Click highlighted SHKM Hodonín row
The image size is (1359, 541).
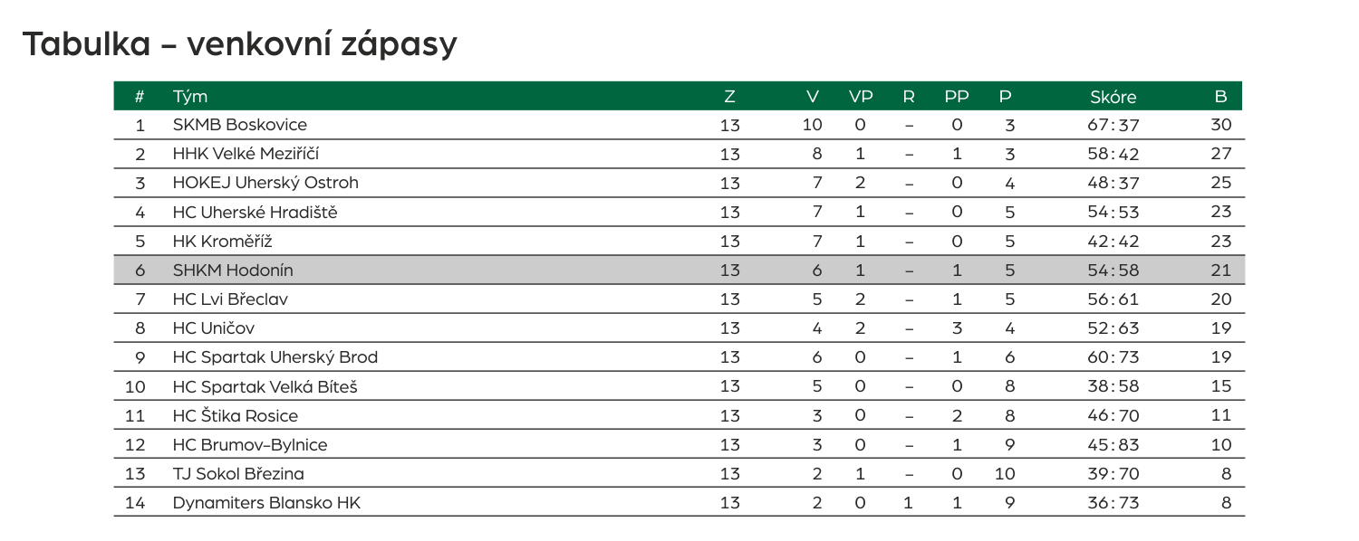[x=679, y=270]
